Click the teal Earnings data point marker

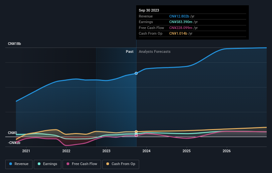136,134
